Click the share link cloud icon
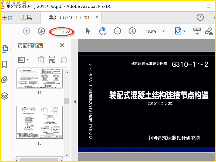This screenshot has height=162, width=216. pos(209,31)
